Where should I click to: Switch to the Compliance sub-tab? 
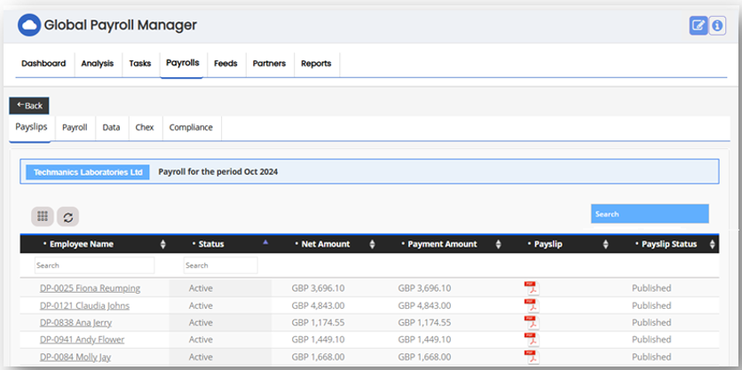tap(191, 128)
